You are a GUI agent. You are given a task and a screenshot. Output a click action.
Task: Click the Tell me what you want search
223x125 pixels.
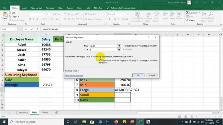click(x=123, y=8)
